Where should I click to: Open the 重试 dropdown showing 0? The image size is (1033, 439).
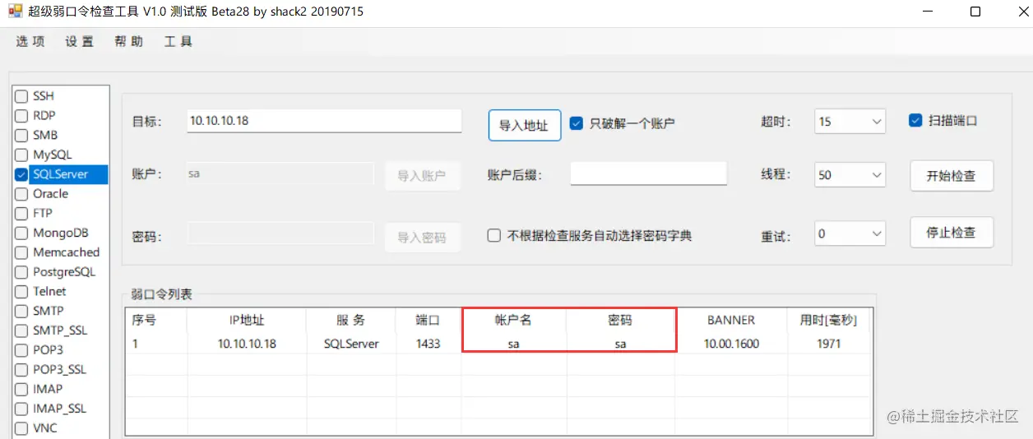point(850,233)
